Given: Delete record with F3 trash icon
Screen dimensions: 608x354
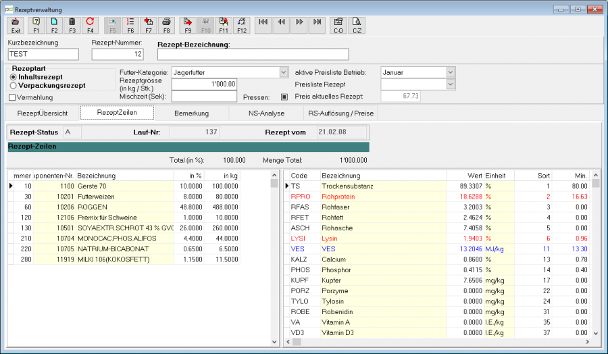Looking at the screenshot, I should coord(72,26).
